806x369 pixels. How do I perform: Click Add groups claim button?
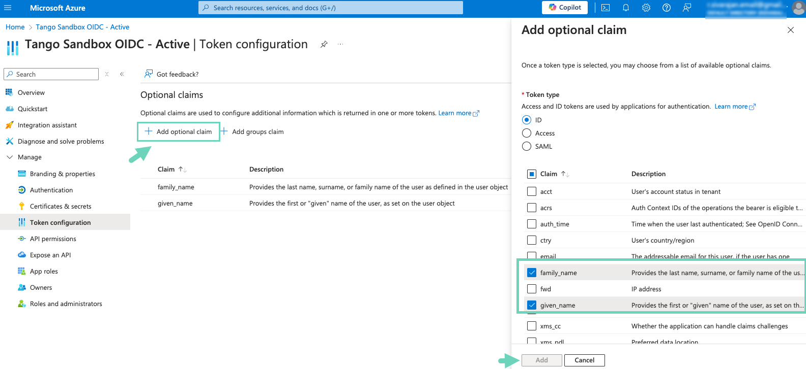pyautogui.click(x=252, y=131)
